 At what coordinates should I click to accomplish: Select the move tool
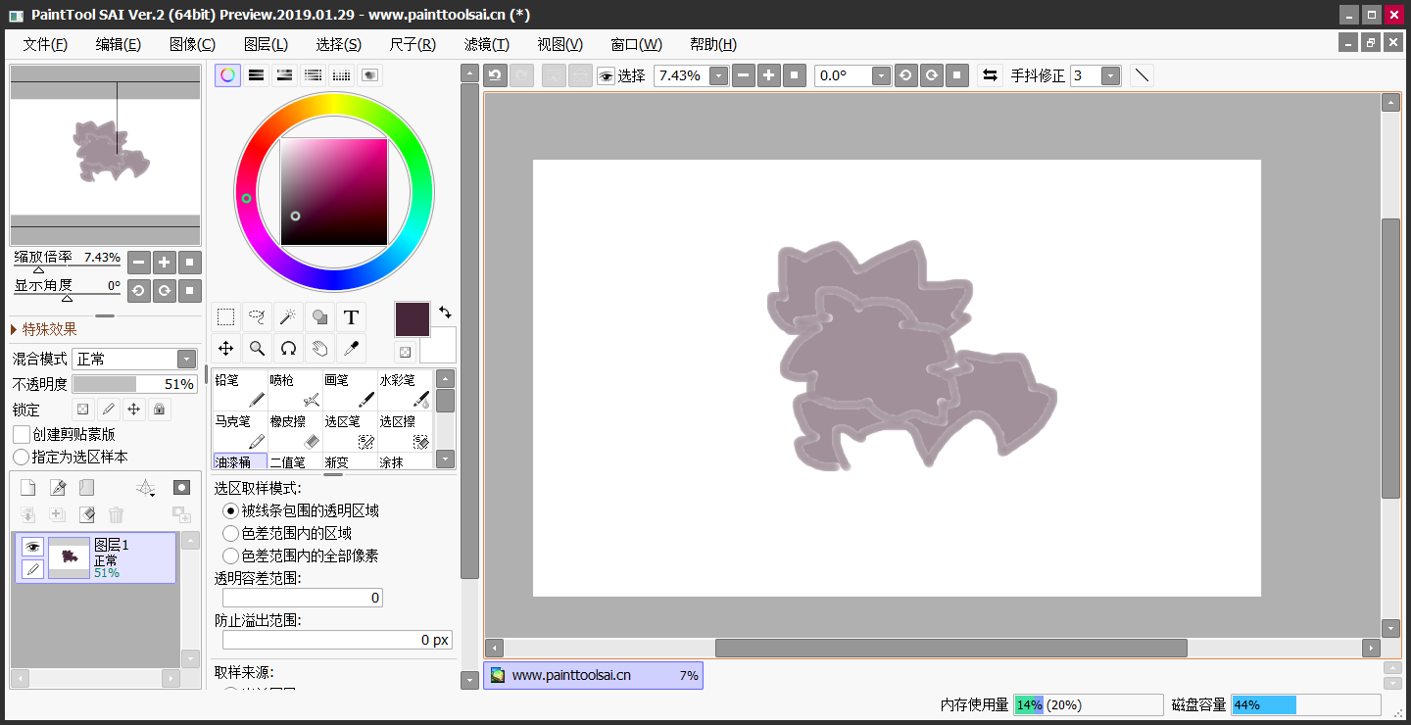225,348
